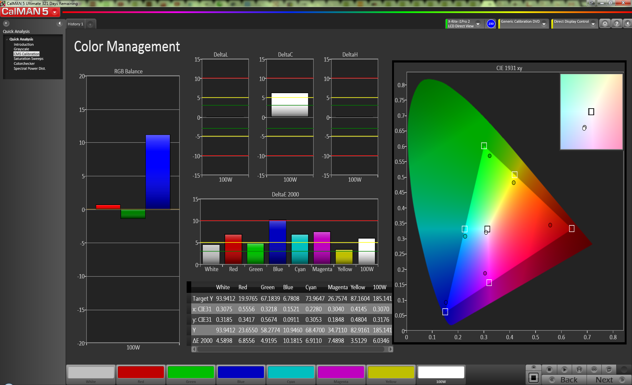Click the Back button
The height and width of the screenshot is (385, 632).
564,379
